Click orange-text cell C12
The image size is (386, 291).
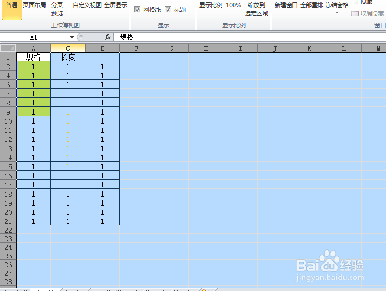pos(68,140)
